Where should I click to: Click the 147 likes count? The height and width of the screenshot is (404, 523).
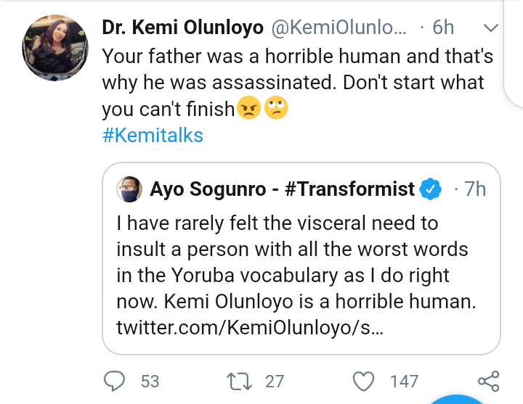(403, 381)
